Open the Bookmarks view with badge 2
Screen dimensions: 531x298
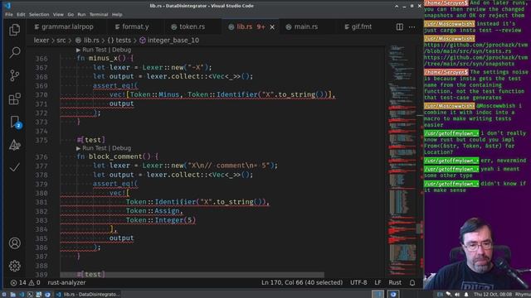point(15,122)
